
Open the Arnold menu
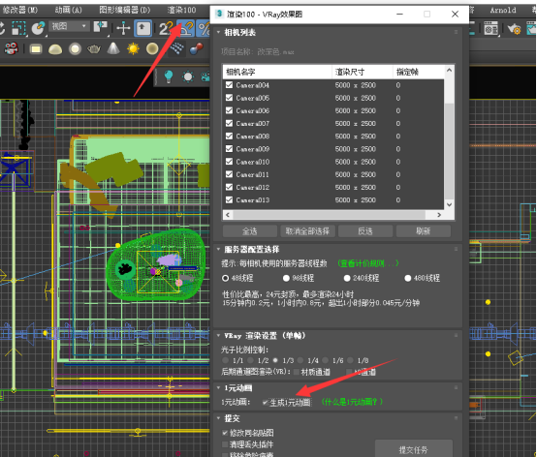pyautogui.click(x=502, y=10)
